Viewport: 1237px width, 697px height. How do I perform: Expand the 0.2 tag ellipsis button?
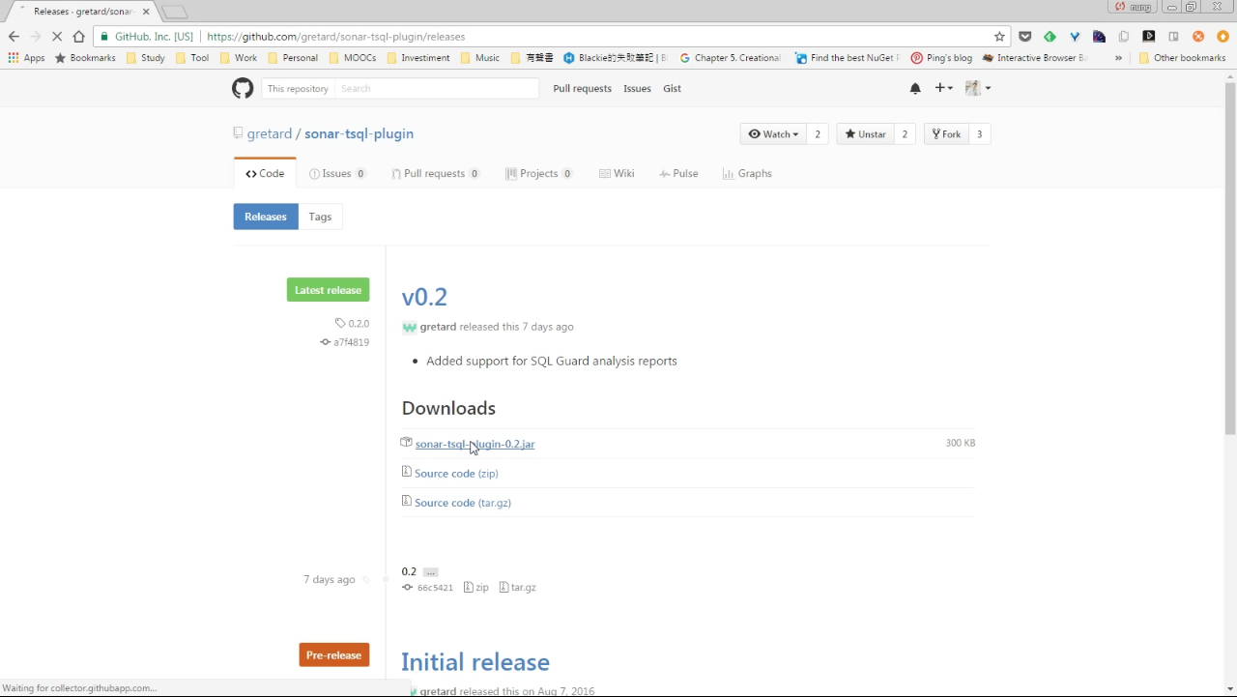tap(431, 572)
